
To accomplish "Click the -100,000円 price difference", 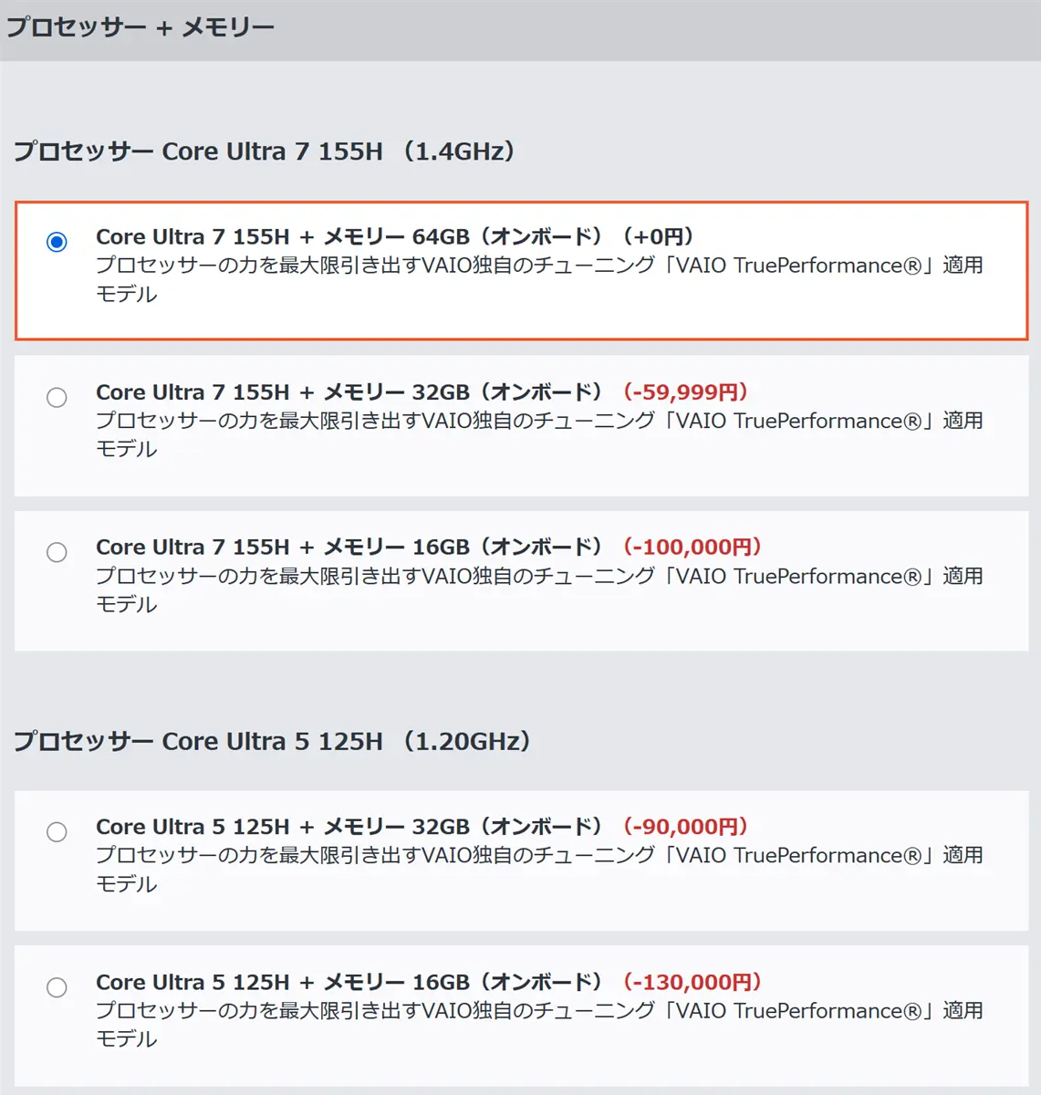I will pos(692,547).
